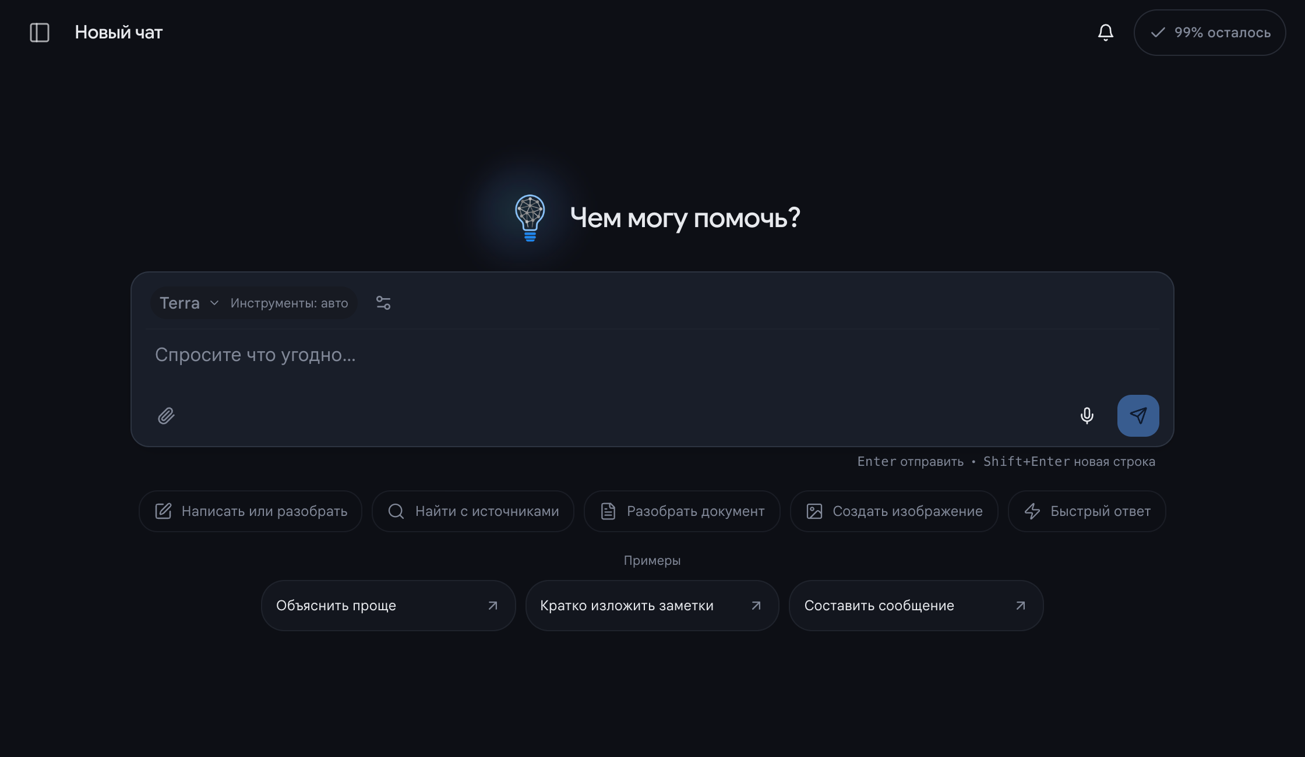Focus the Спросите что угодно input

pyautogui.click(x=652, y=355)
